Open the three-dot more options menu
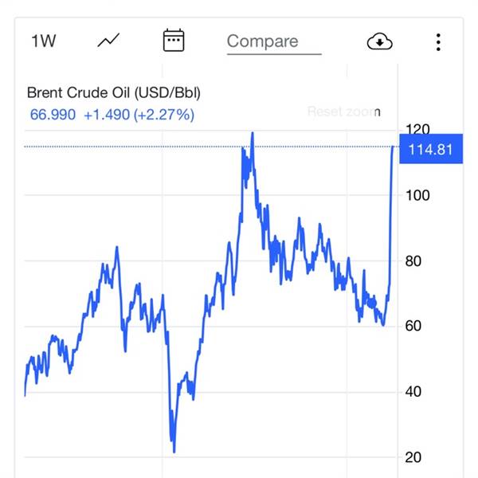This screenshot has width=478, height=478. pos(438,41)
